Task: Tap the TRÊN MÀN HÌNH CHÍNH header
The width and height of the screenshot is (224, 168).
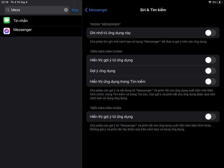Action: [106, 52]
